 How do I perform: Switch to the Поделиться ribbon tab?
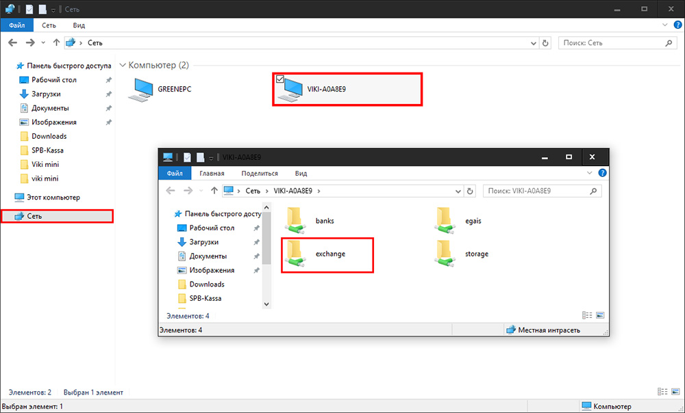260,173
